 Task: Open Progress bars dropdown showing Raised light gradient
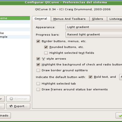pyautogui.click(x=94, y=34)
